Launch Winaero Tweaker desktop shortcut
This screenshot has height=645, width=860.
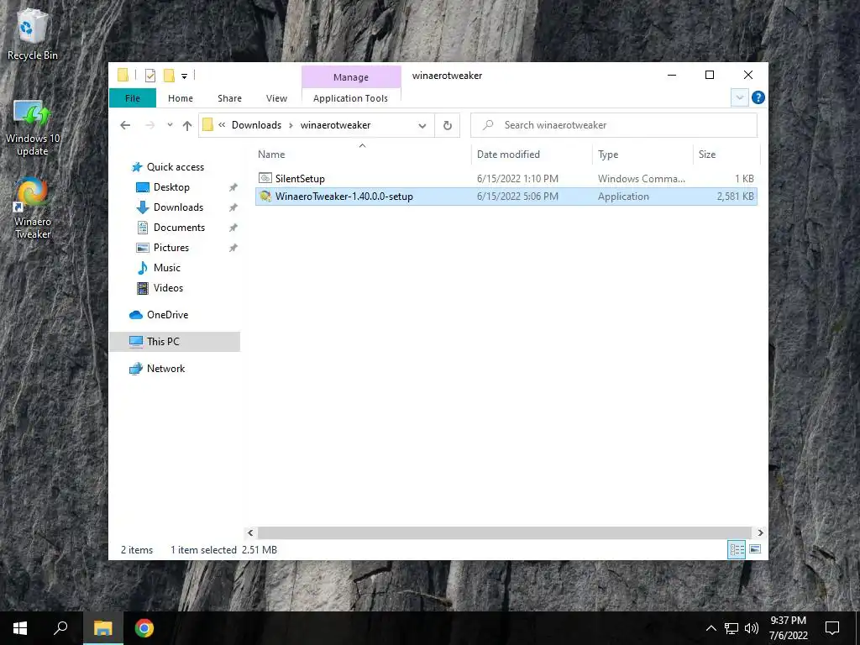click(33, 208)
